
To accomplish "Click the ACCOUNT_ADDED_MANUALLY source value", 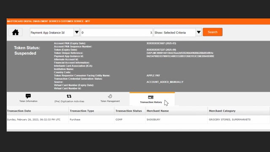I will [x=165, y=82].
